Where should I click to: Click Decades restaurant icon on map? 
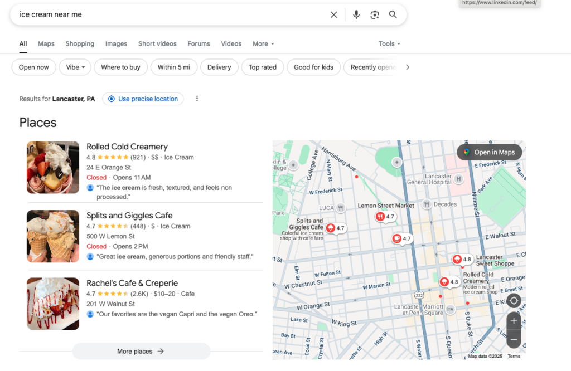[427, 204]
